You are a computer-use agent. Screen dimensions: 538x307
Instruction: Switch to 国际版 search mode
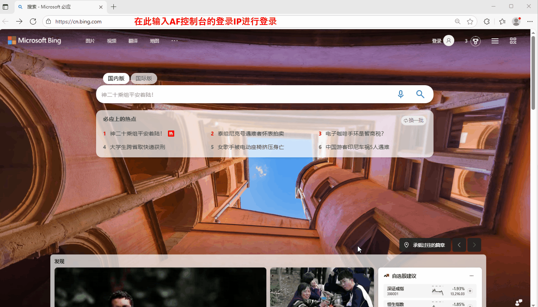[x=144, y=78]
